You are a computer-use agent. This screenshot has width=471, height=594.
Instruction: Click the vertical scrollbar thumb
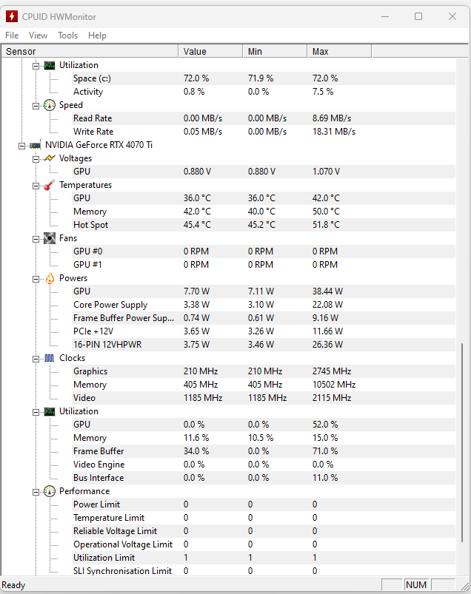coord(464,459)
